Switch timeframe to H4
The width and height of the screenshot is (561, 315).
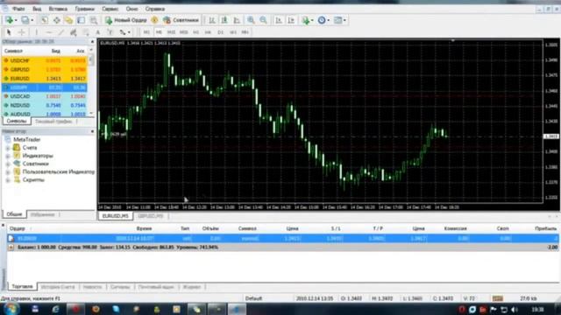click(208, 32)
